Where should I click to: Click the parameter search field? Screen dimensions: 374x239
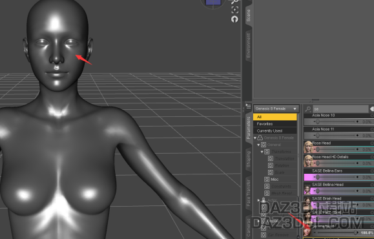(340, 109)
